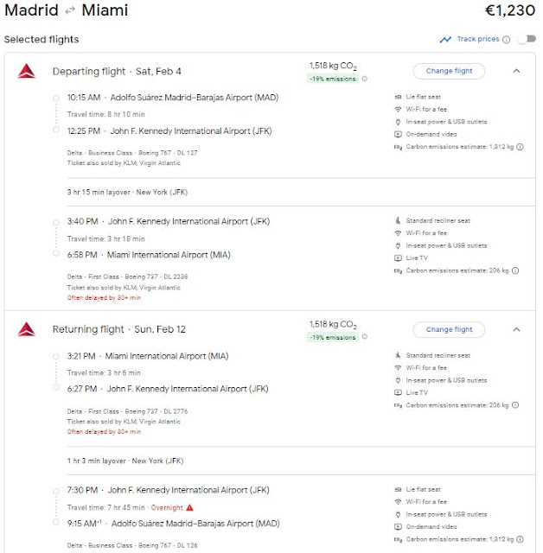This screenshot has height=553, width=543.
Task: Collapse the departing flight details chevron
Action: (517, 71)
